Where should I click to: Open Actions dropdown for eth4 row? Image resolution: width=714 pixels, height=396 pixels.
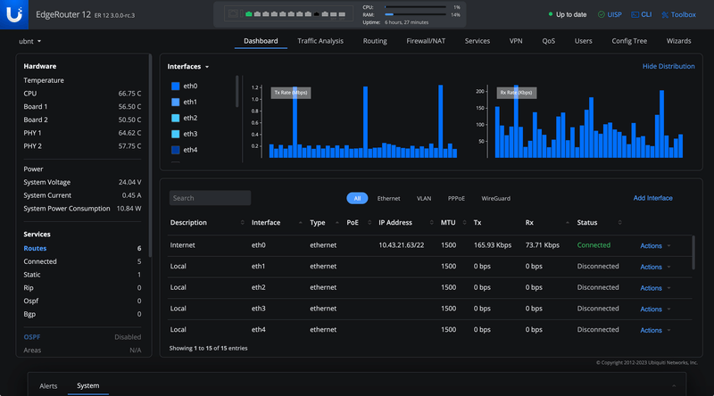[655, 331]
